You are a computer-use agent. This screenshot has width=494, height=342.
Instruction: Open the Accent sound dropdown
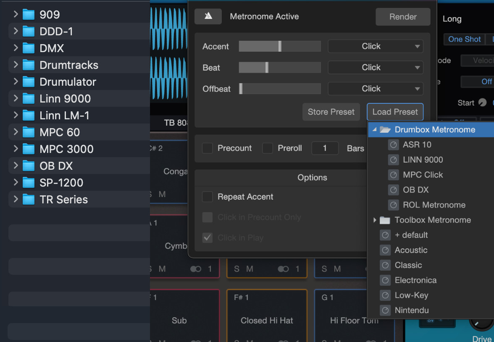coord(376,46)
